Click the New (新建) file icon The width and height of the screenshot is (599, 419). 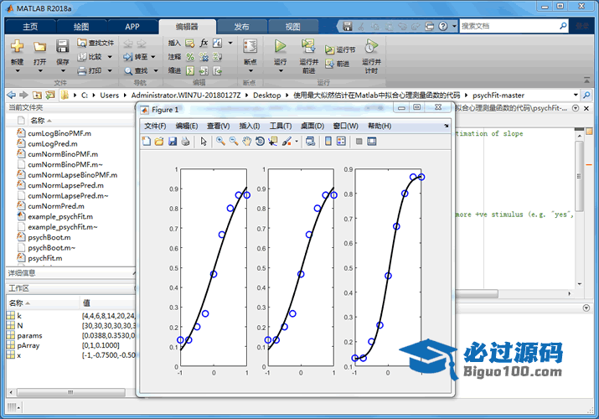(18, 46)
